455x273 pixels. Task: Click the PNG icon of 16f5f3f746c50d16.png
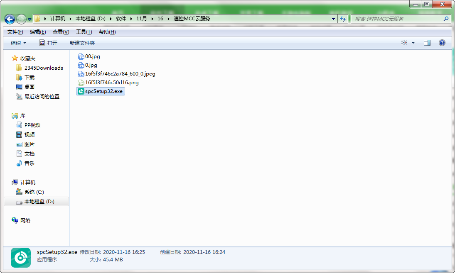coord(81,83)
